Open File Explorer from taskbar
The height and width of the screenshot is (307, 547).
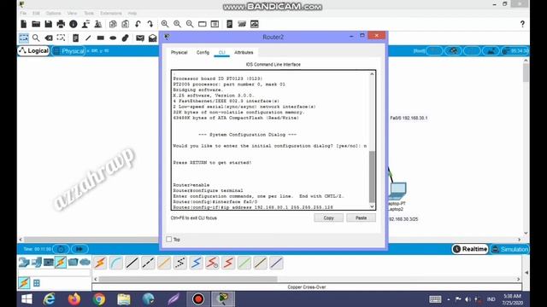click(124, 299)
